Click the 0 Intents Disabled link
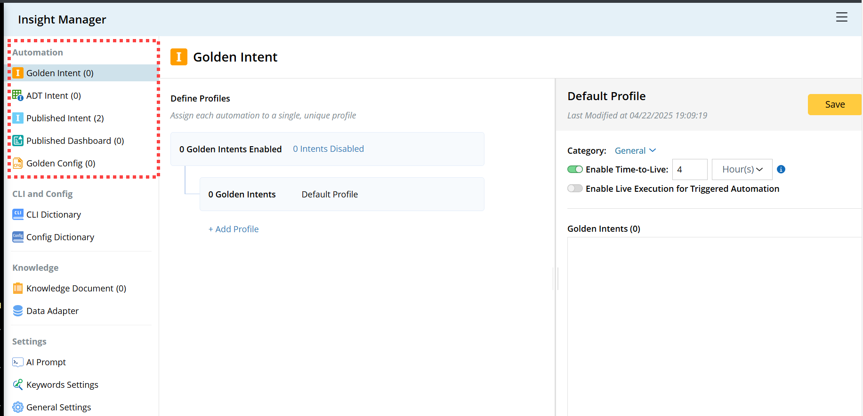863x416 pixels. pyautogui.click(x=328, y=149)
